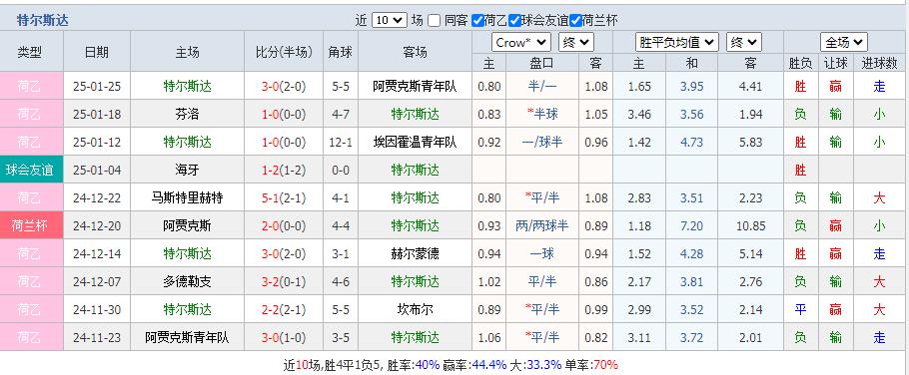This screenshot has width=909, height=375.
Task: Click date 24-12-22 cell
Action: click(x=97, y=197)
